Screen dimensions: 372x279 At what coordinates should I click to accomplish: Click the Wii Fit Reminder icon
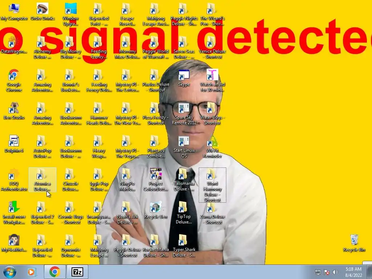(x=212, y=146)
